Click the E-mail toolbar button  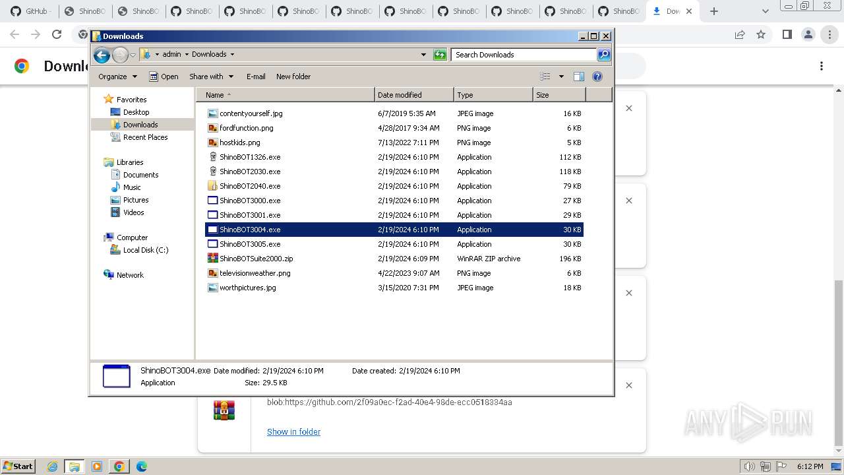click(x=256, y=77)
